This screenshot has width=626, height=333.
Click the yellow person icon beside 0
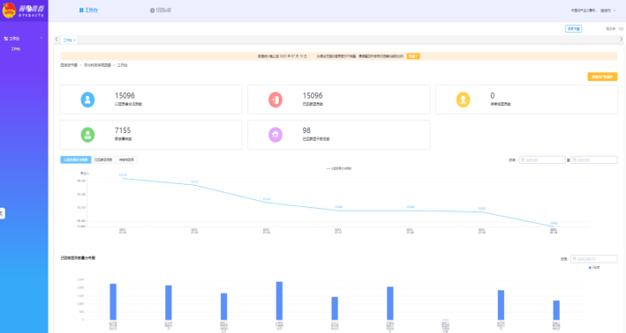(x=464, y=100)
